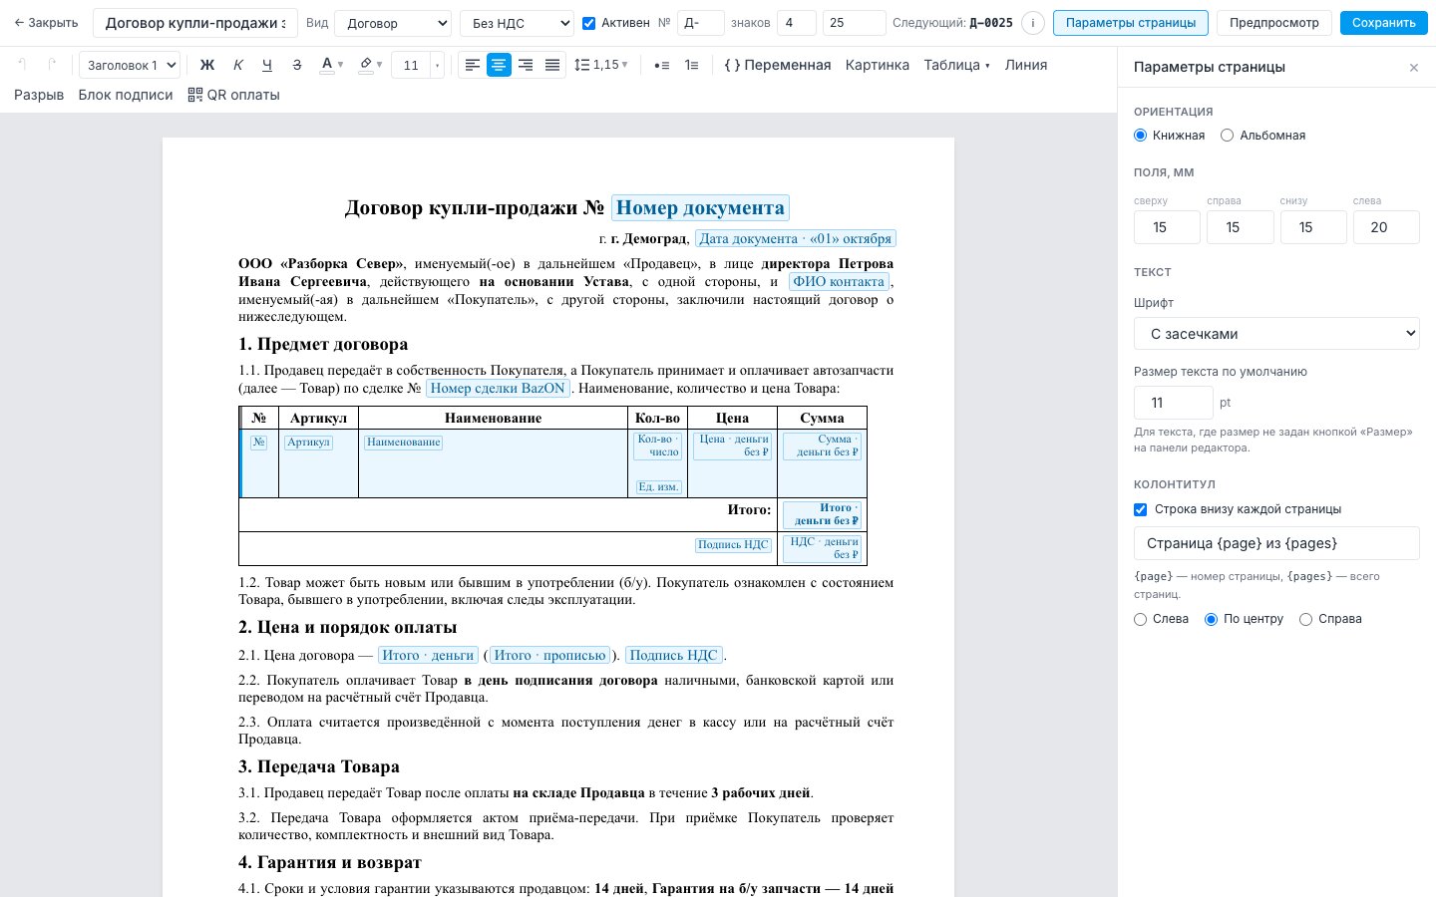Insert a page break (Разрыв)

(39, 95)
